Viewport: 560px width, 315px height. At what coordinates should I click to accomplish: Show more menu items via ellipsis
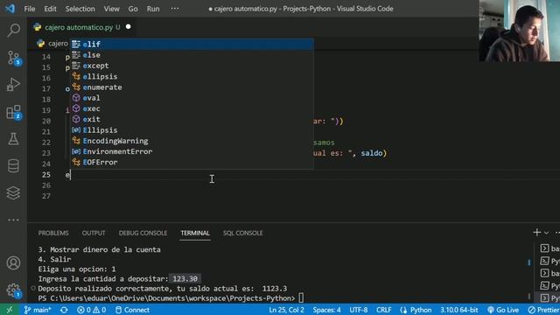click(x=175, y=9)
